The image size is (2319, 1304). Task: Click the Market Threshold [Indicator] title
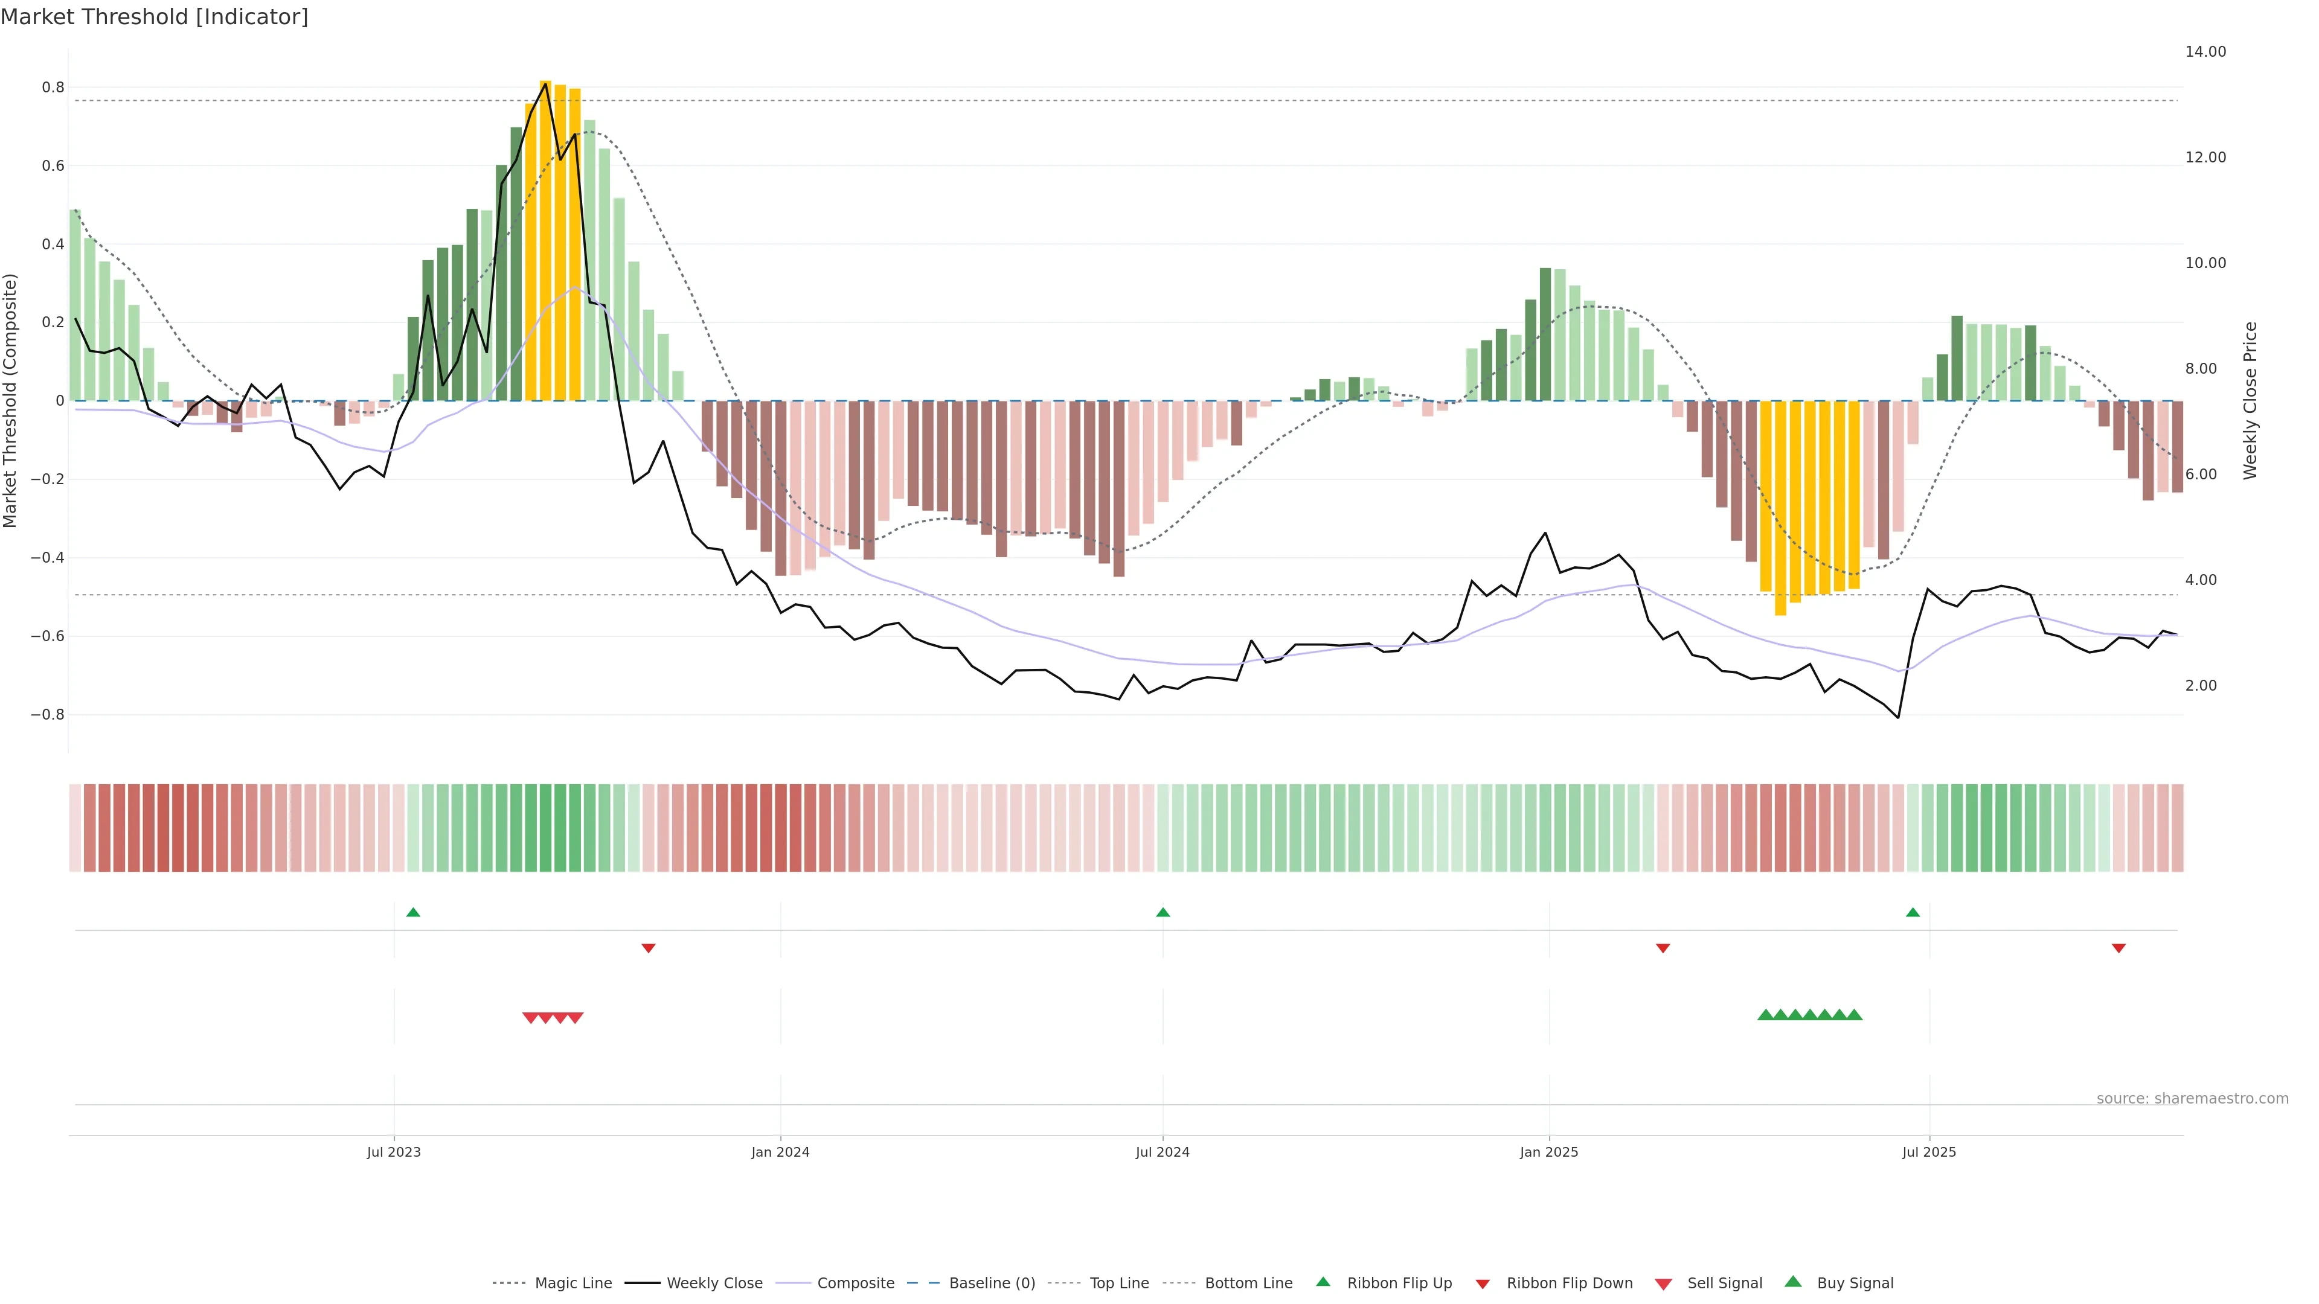[x=154, y=17]
